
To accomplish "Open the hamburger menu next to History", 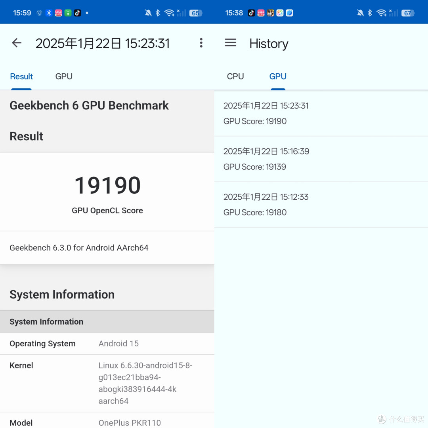I will pyautogui.click(x=231, y=42).
